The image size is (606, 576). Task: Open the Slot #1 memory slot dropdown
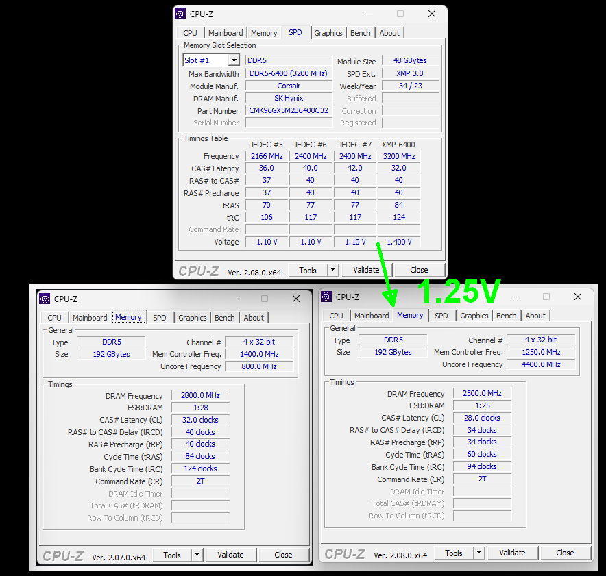pyautogui.click(x=234, y=60)
